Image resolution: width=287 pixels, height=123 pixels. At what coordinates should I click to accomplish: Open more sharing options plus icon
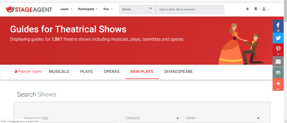pyautogui.click(x=278, y=84)
